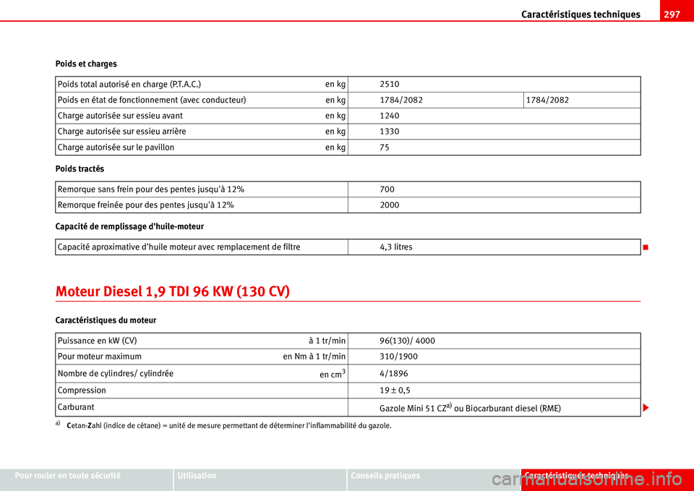The image size is (694, 491).
Task: Click the 'Carburant' label
Action: coord(76,406)
